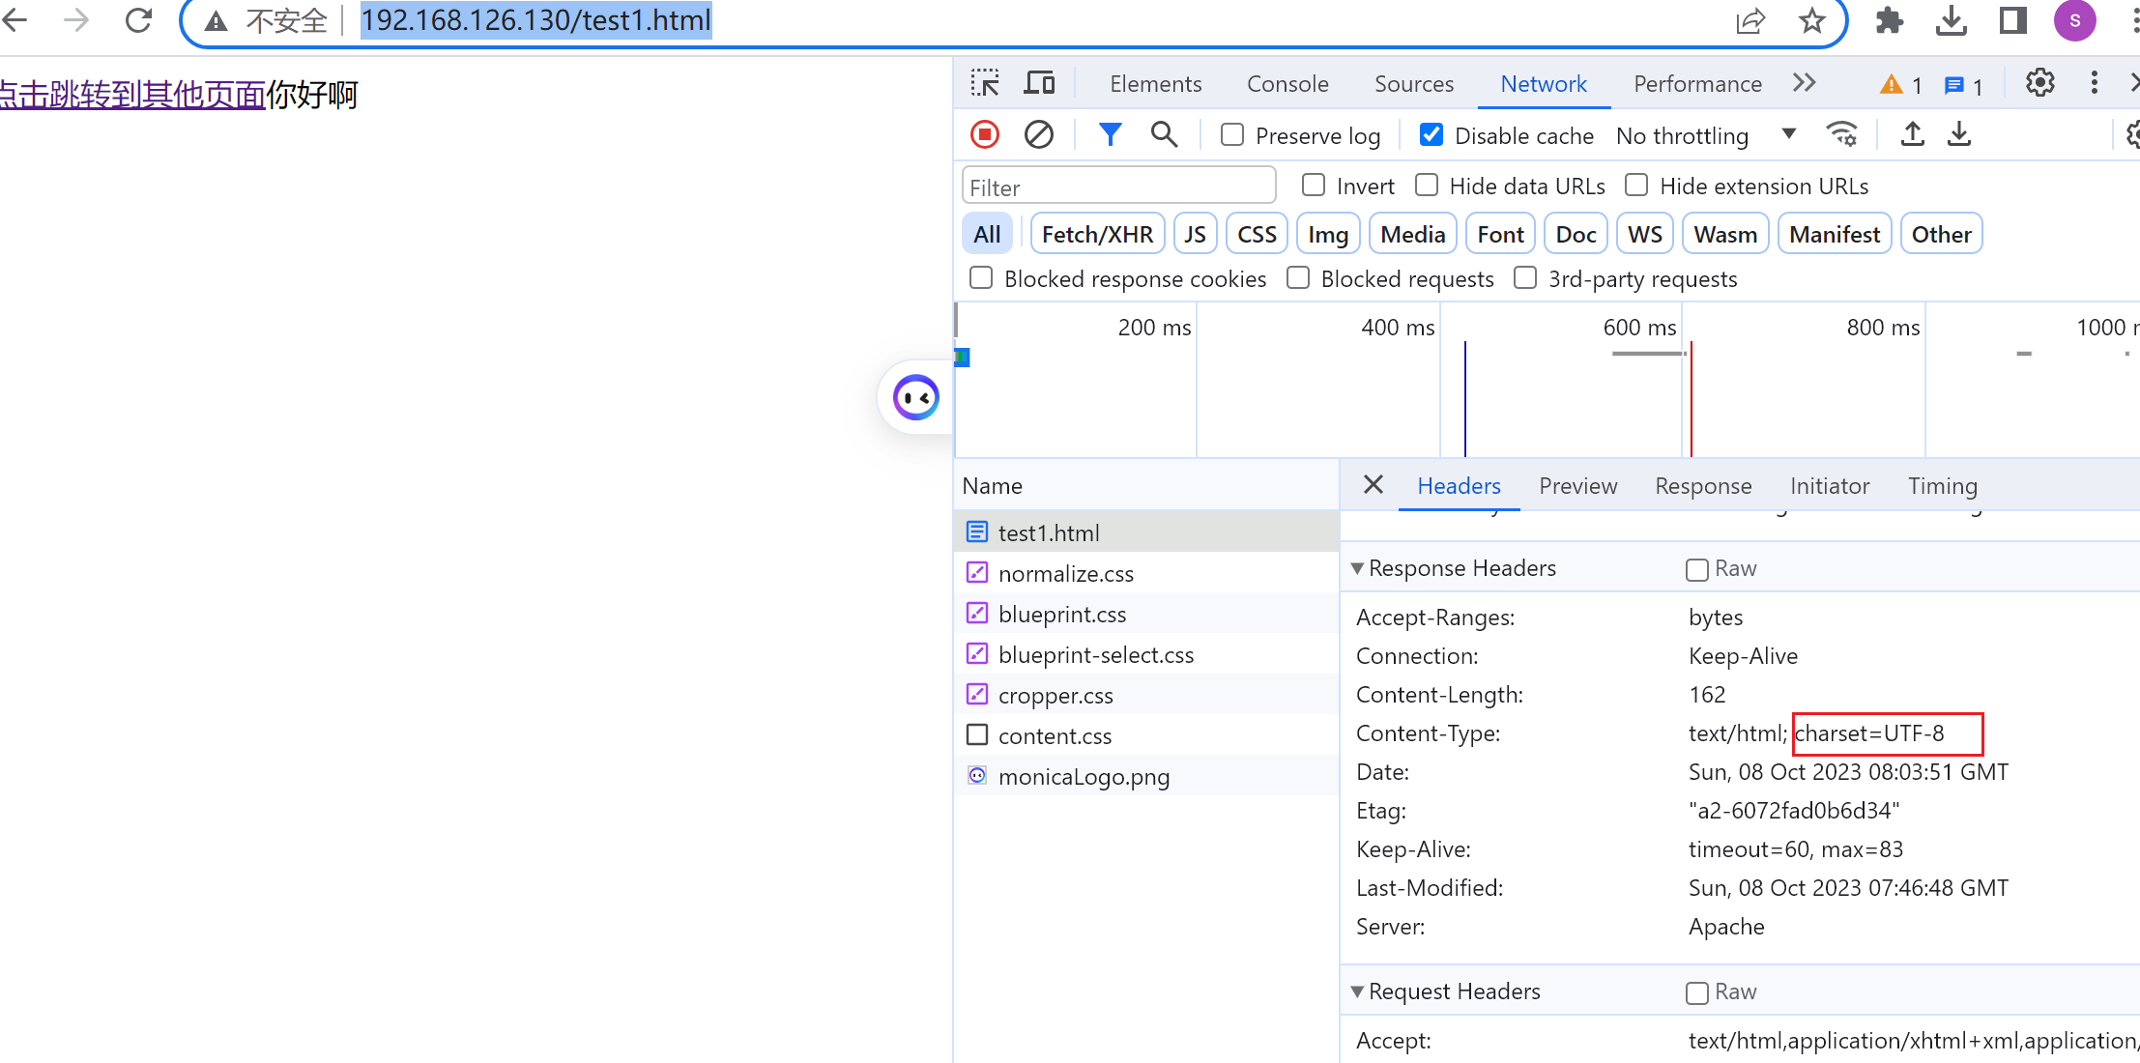2140x1063 pixels.
Task: Click the inspect element picker icon
Action: [985, 84]
